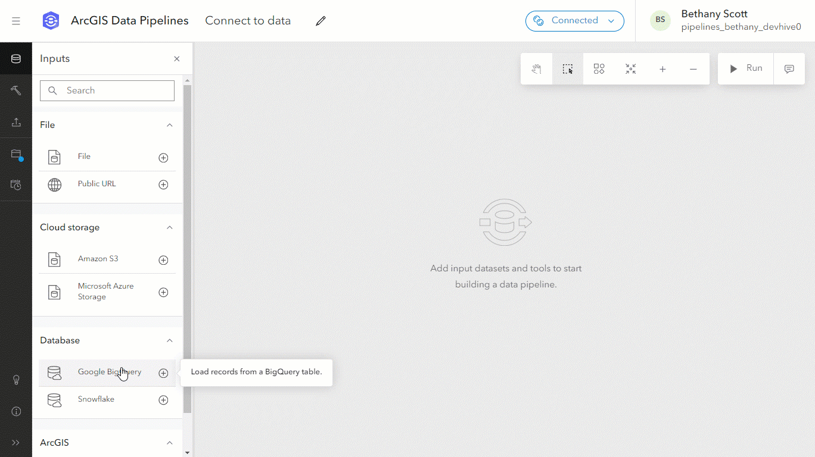
Task: Select the Google BigQuery item
Action: pyautogui.click(x=107, y=373)
